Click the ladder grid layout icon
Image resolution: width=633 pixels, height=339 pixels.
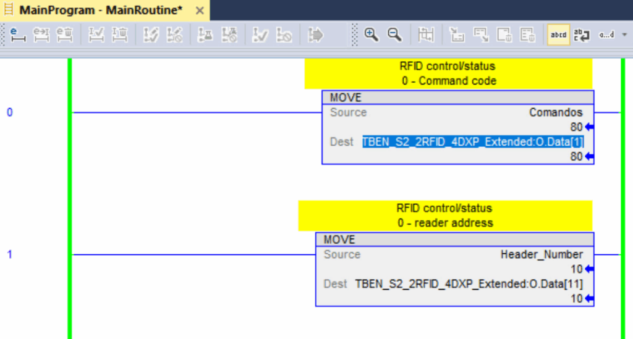coord(425,35)
